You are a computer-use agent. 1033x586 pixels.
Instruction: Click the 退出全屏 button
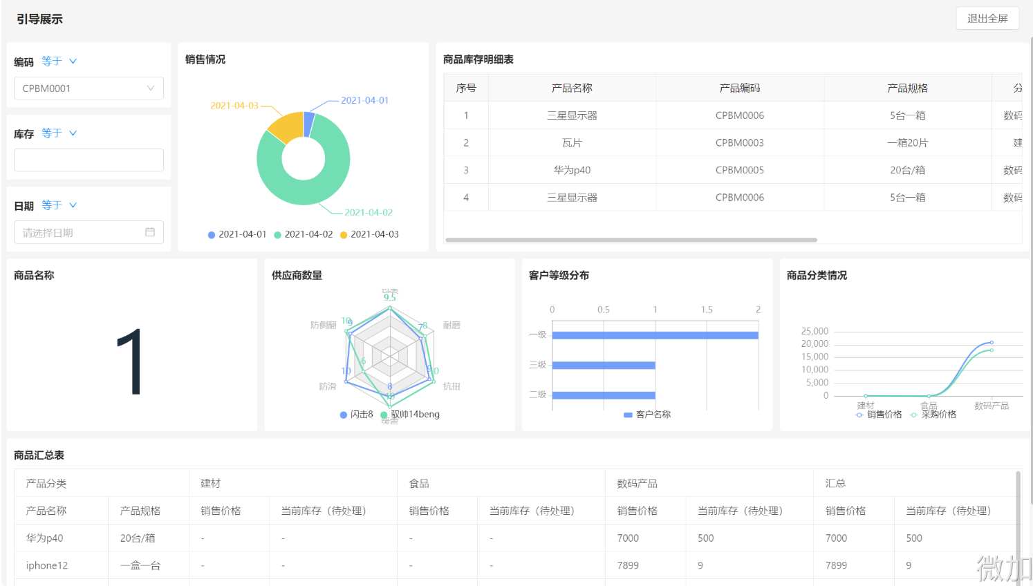tap(987, 19)
